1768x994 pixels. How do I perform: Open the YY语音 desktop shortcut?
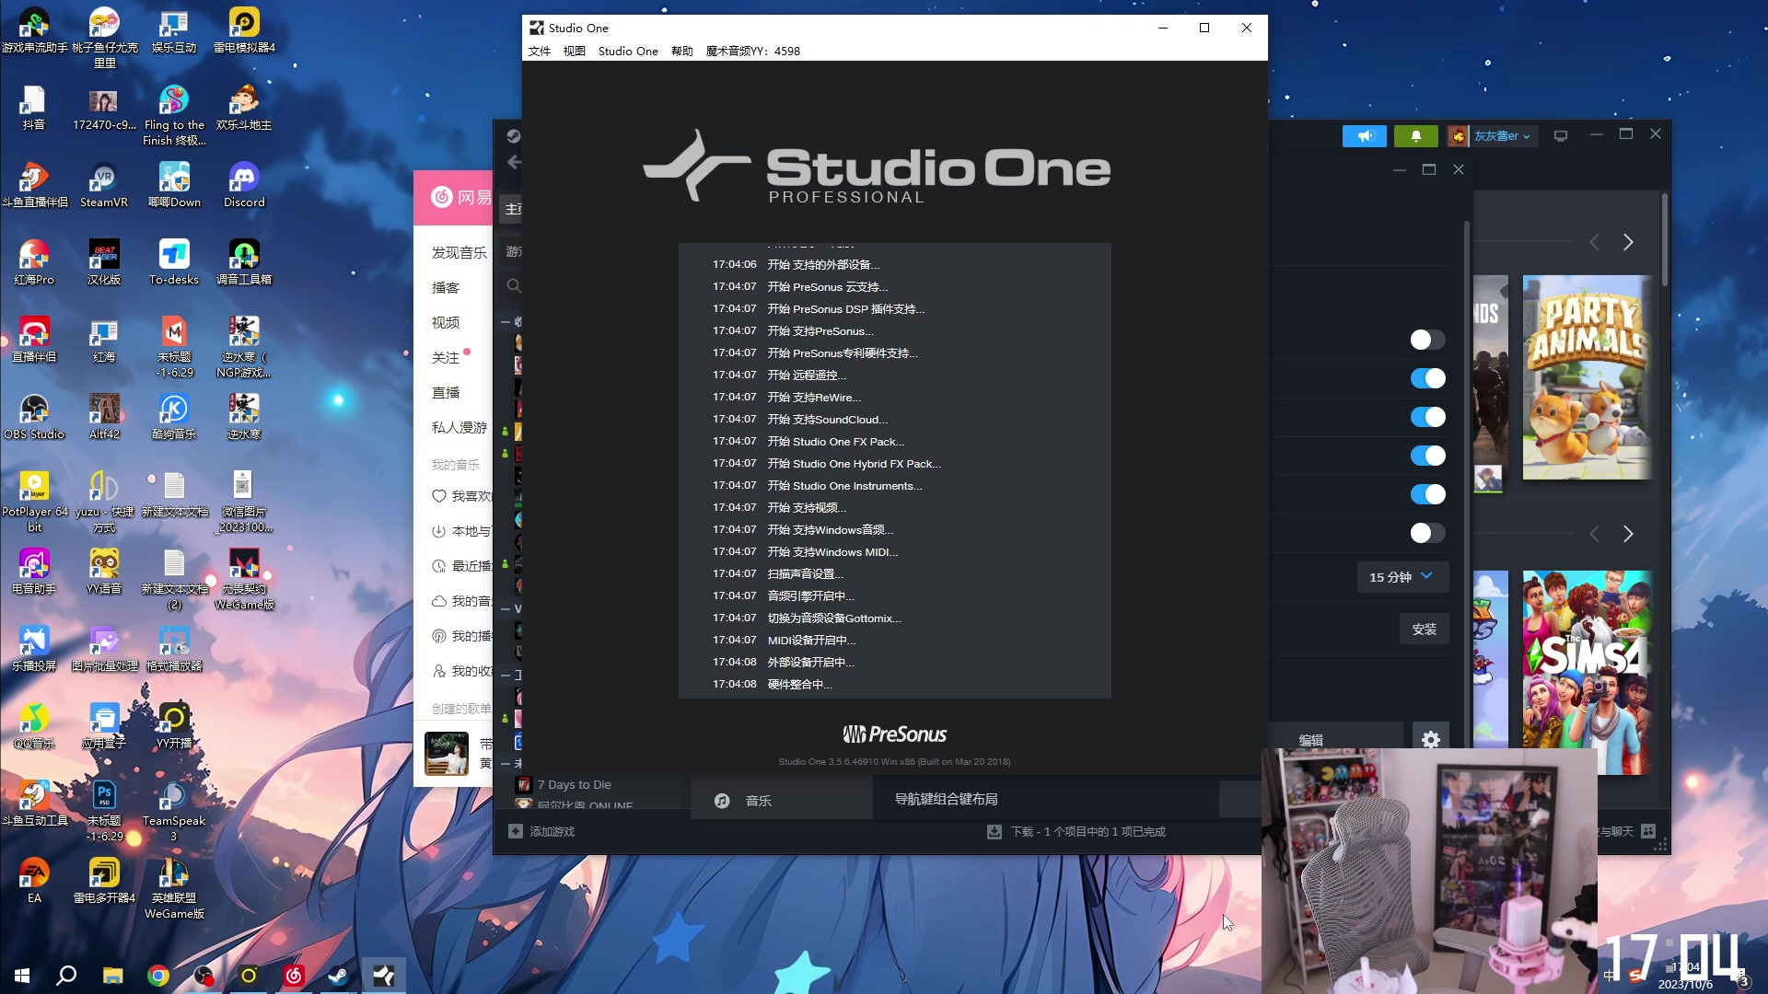pyautogui.click(x=104, y=571)
